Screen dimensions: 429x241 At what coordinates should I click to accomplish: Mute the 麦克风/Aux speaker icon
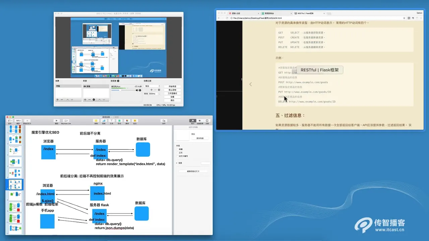(137, 90)
